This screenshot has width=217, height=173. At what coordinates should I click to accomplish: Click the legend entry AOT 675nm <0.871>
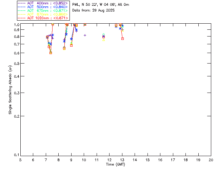point(47,10)
